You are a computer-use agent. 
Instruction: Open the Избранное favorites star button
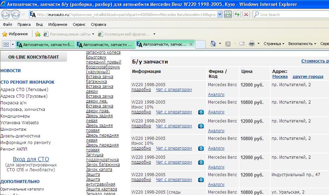[x=15, y=34]
